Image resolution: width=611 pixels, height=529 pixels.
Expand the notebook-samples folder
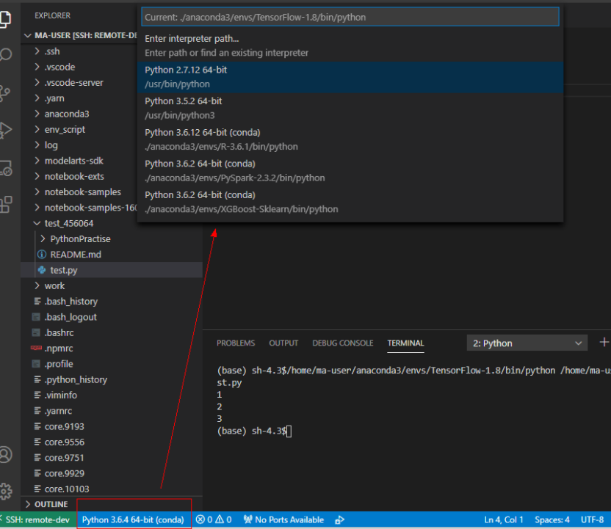click(37, 191)
